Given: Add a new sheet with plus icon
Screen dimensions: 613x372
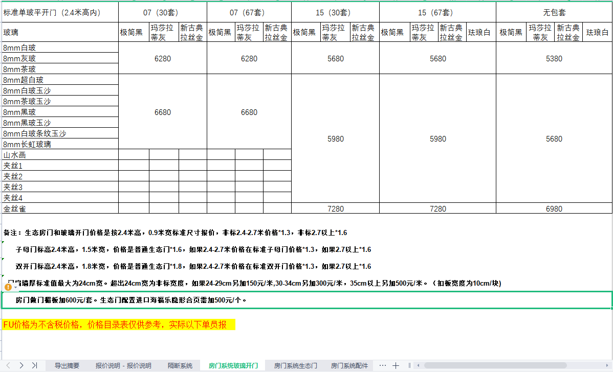Looking at the screenshot, I should click(x=396, y=365).
